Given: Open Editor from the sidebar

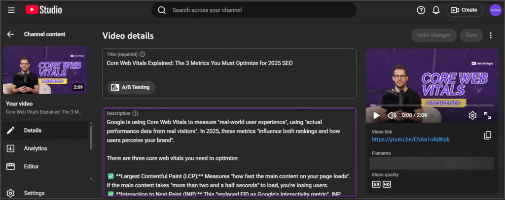Looking at the screenshot, I should (31, 167).
